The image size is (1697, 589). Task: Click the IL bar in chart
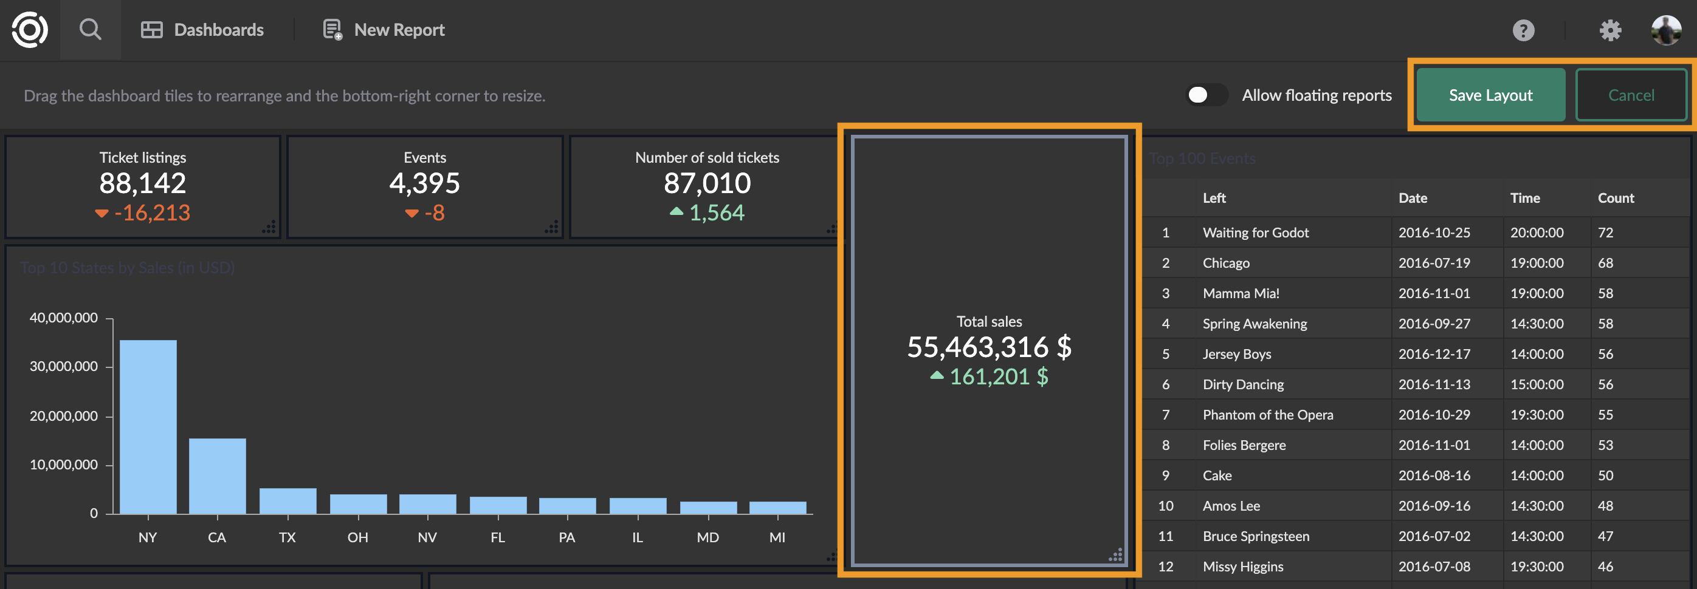coord(638,505)
